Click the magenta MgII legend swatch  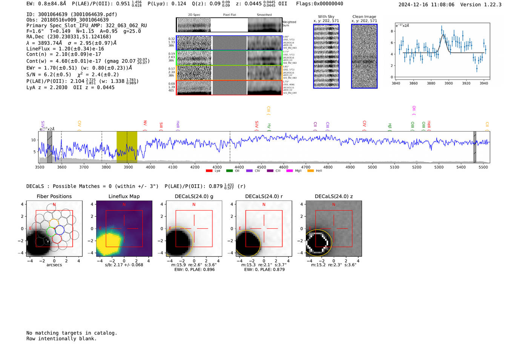coord(290,171)
